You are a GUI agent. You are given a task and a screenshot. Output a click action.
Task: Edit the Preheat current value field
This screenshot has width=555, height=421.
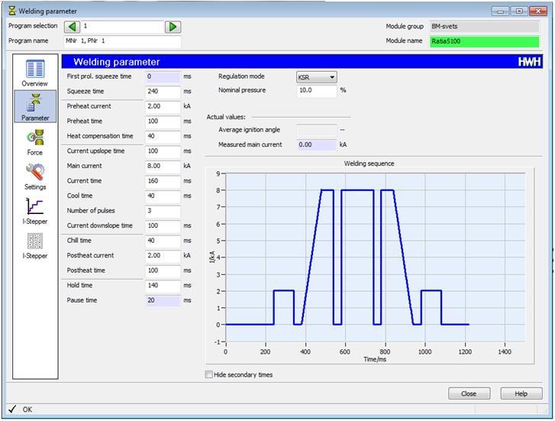(x=163, y=106)
